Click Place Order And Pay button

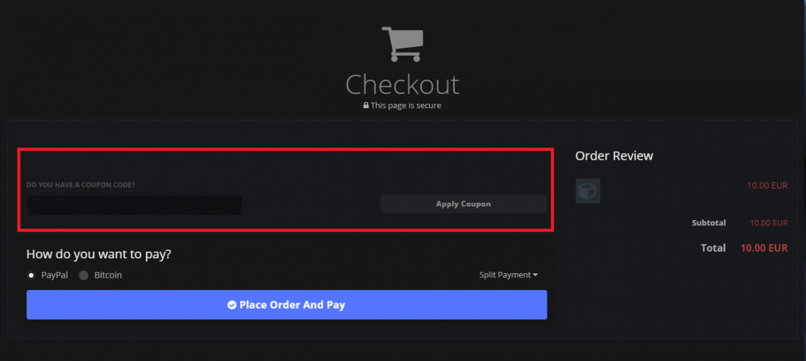[x=287, y=305]
